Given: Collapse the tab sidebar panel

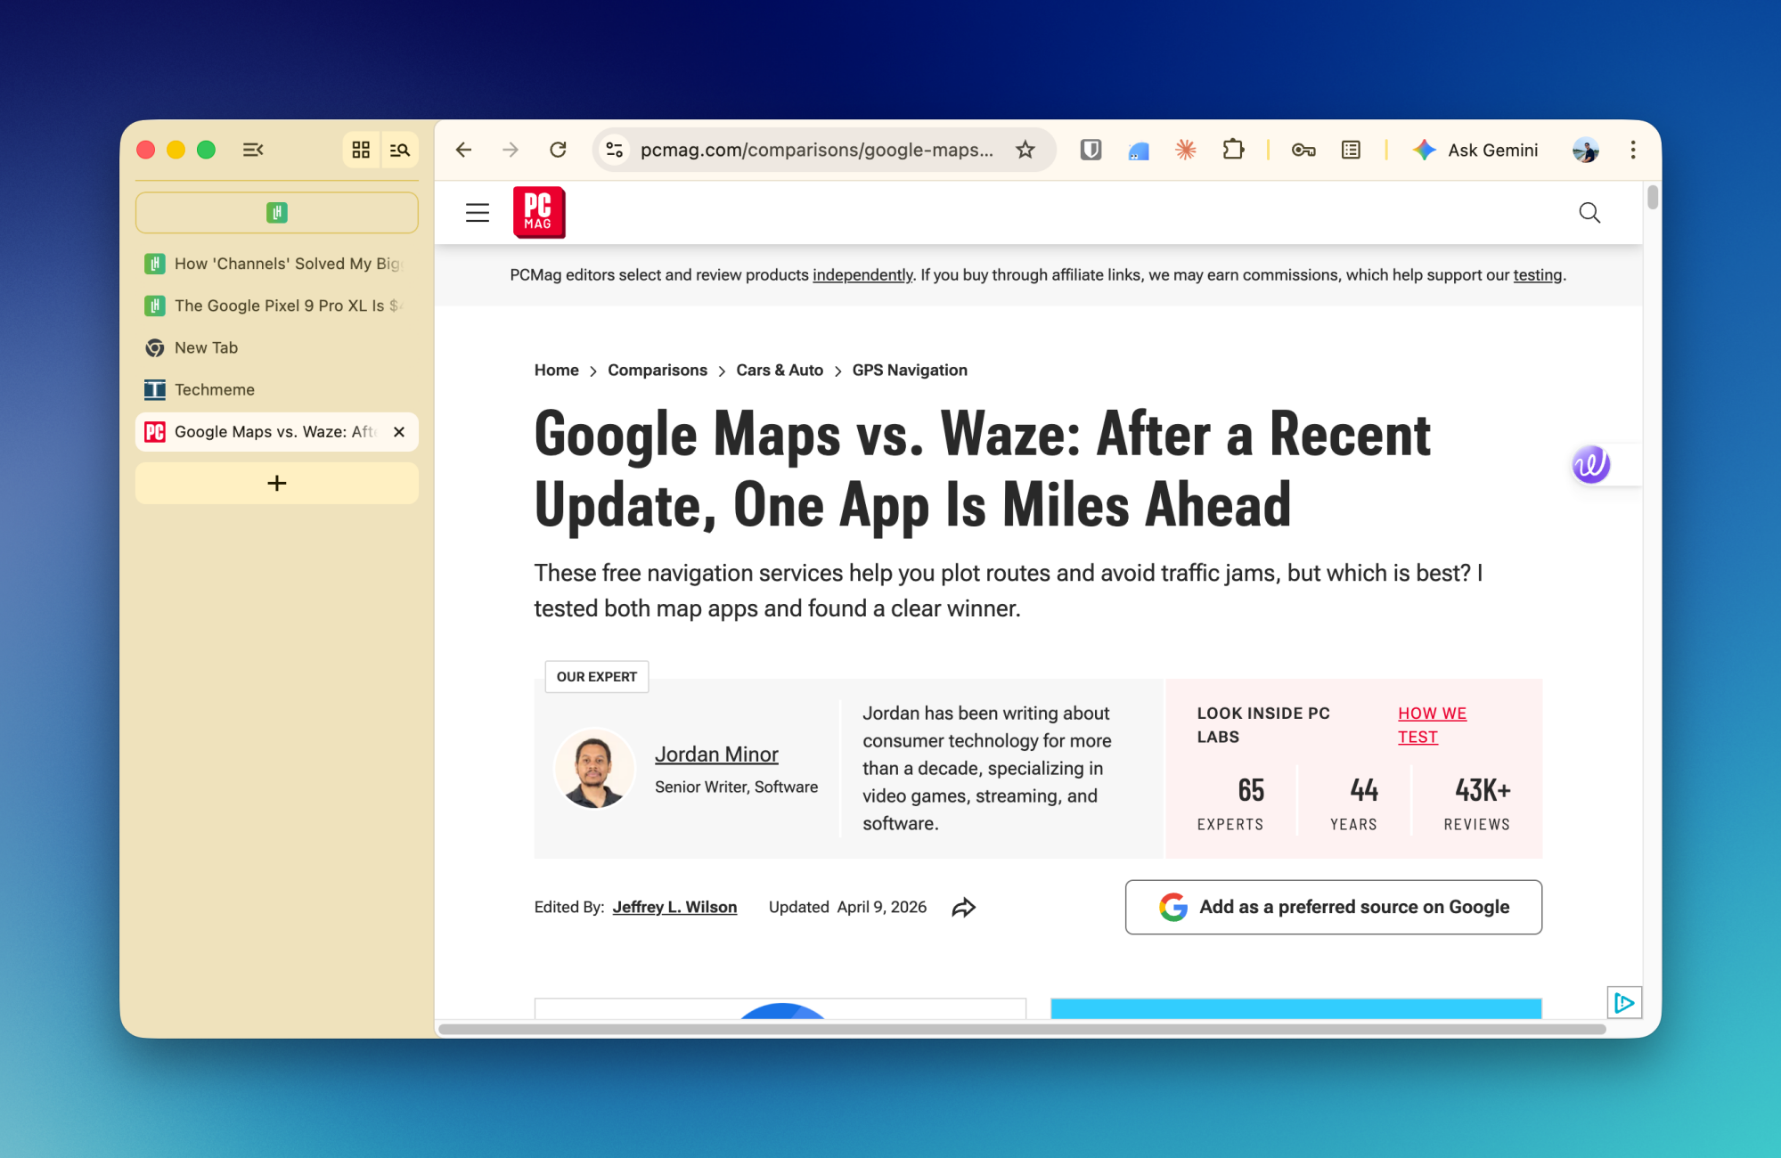Looking at the screenshot, I should coord(253,150).
